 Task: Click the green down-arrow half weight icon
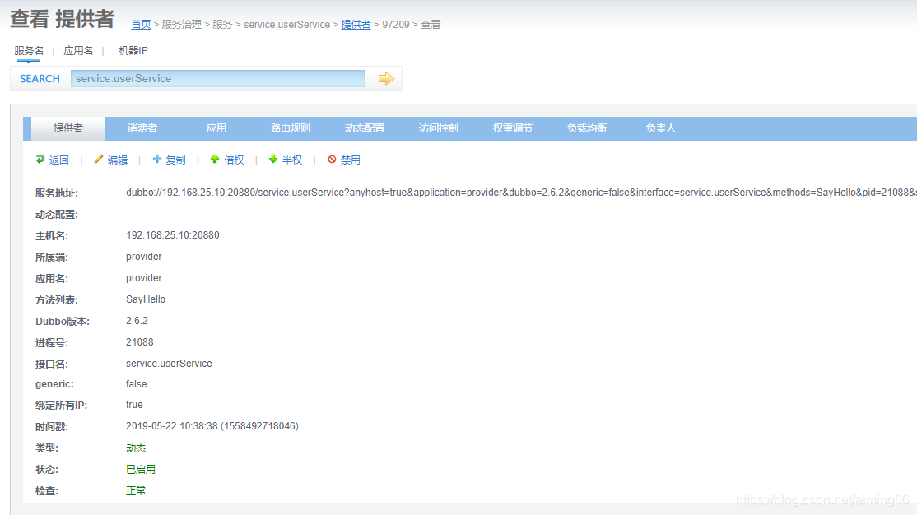click(x=273, y=159)
